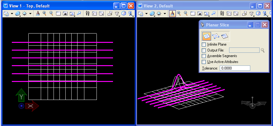
Task: Open Change View Perspective in View 2
Action: coord(251,14)
